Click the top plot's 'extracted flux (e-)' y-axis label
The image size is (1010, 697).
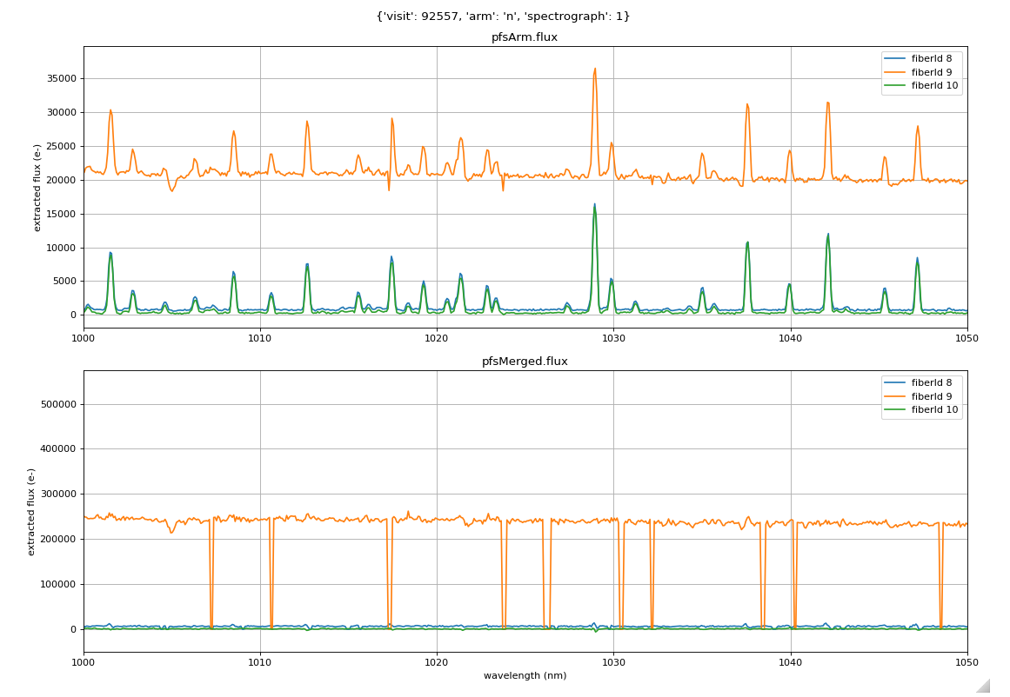[x=37, y=187]
